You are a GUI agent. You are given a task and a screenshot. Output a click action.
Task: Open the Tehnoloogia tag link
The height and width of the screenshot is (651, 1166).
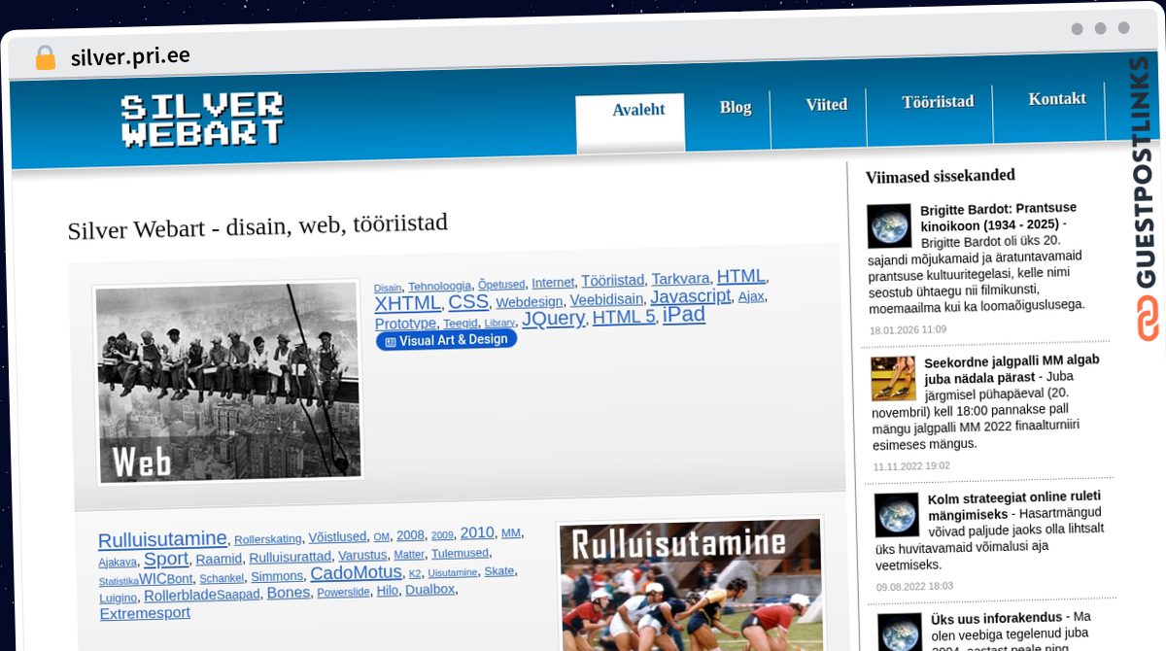coord(439,286)
